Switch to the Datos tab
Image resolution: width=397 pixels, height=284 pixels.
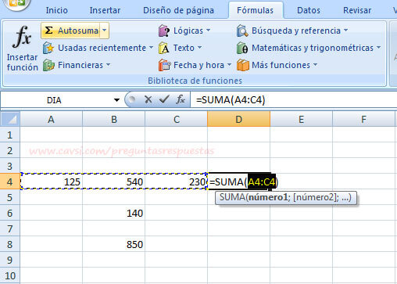click(x=309, y=10)
